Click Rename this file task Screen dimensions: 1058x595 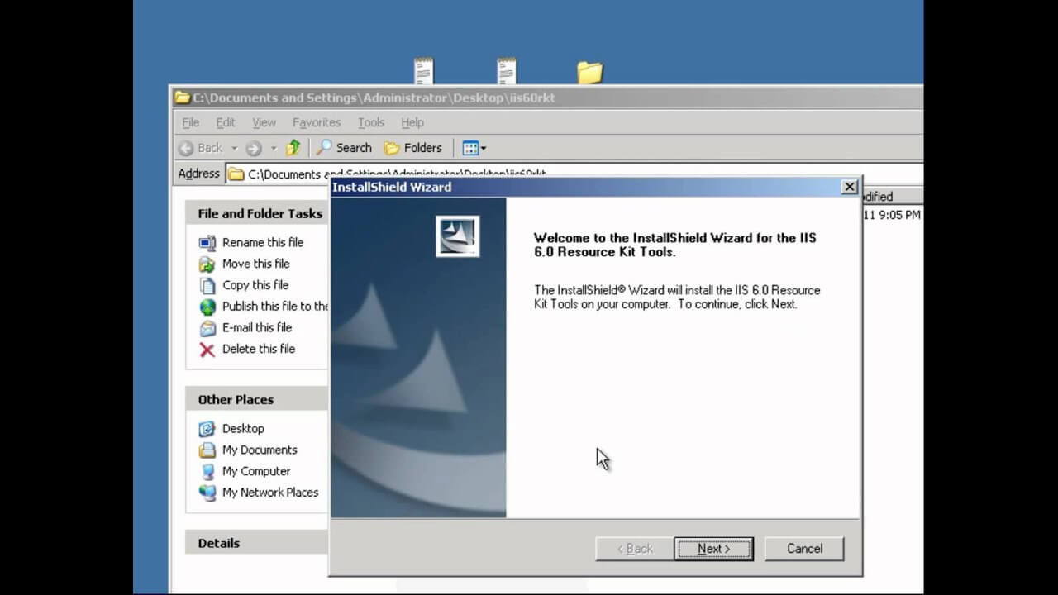(x=262, y=242)
